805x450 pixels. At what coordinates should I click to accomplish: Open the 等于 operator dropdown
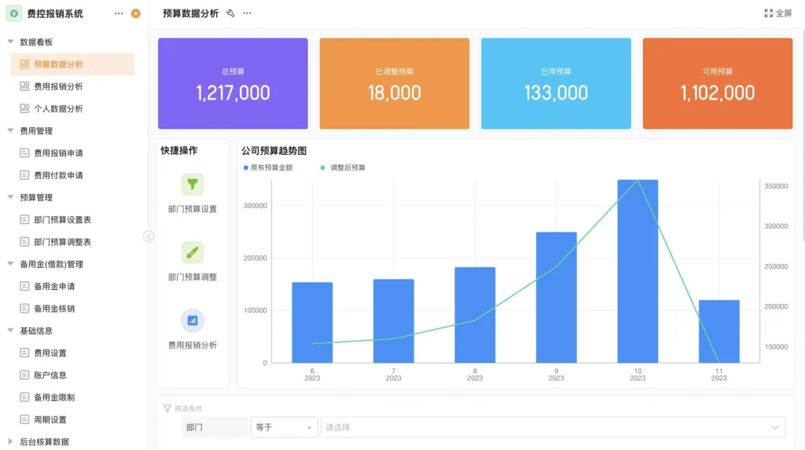tap(284, 427)
